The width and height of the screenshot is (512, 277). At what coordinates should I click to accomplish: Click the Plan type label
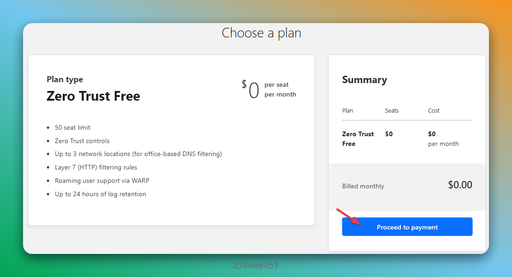[65, 79]
